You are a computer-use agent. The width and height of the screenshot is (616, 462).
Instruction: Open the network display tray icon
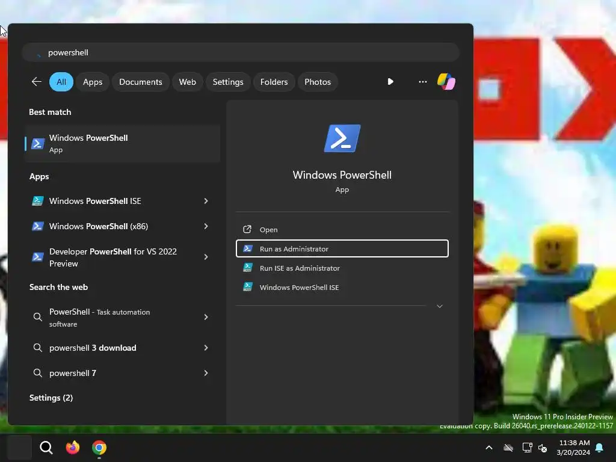pyautogui.click(x=527, y=448)
